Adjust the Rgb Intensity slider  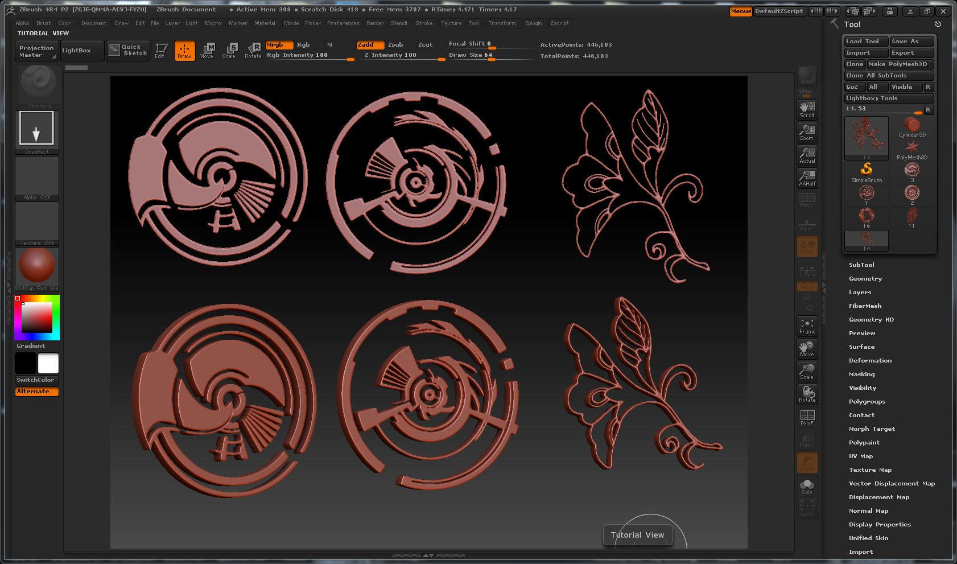pyautogui.click(x=310, y=56)
